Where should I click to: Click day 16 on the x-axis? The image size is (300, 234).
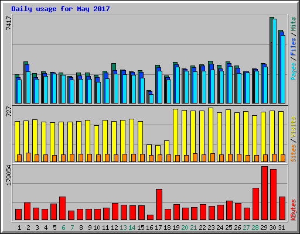click(149, 228)
